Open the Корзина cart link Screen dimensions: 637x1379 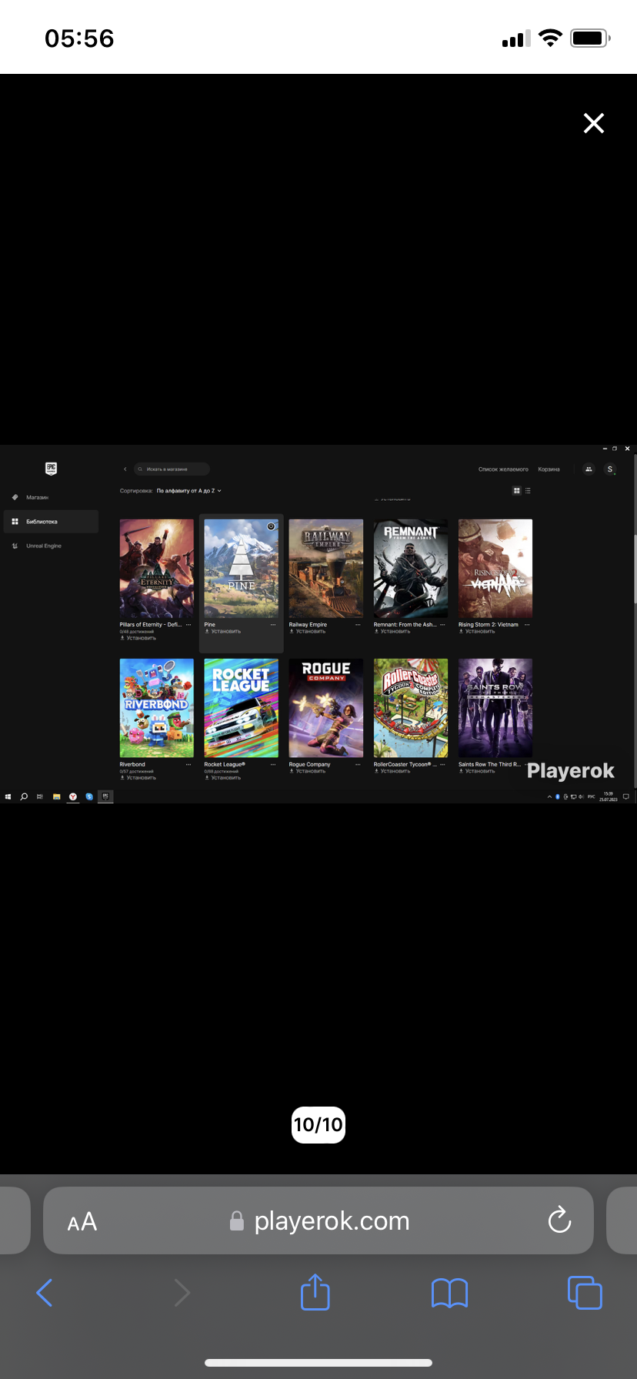[549, 469]
